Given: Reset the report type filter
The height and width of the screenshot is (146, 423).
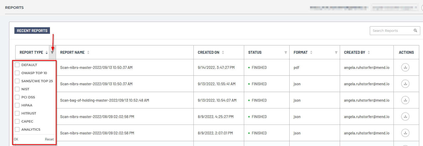Looking at the screenshot, I should click(x=49, y=139).
